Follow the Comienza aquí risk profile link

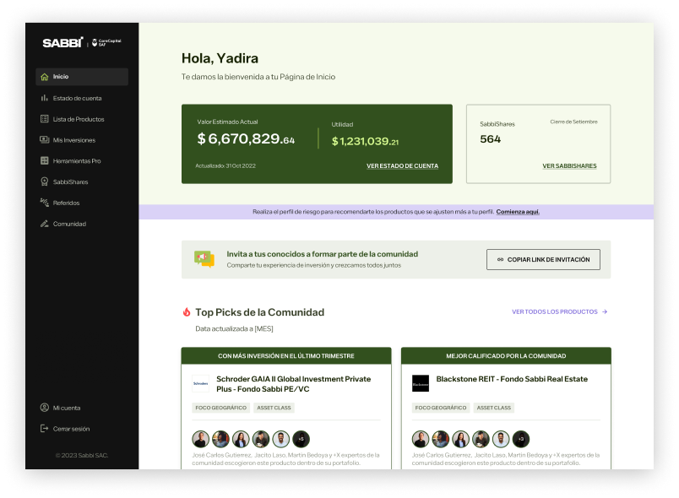pyautogui.click(x=518, y=212)
